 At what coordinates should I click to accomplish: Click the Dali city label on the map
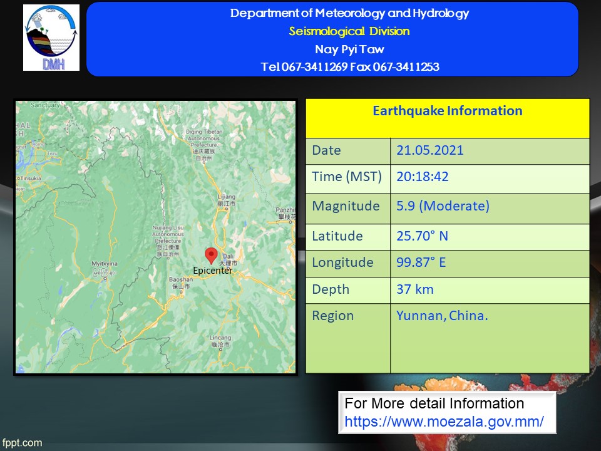click(229, 259)
